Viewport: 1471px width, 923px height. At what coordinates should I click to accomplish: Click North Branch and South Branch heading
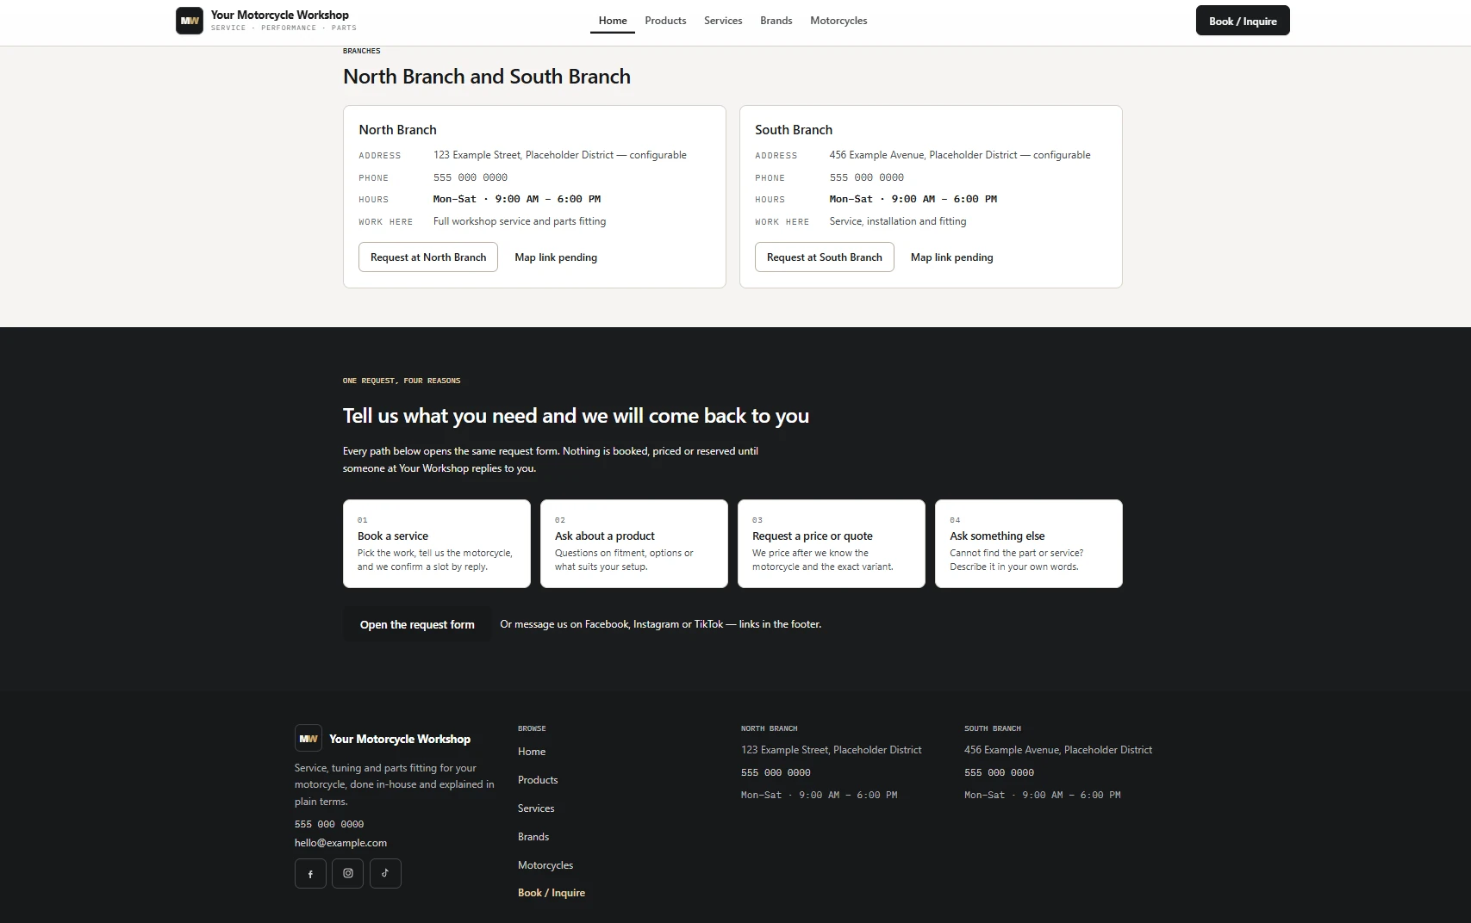[487, 77]
